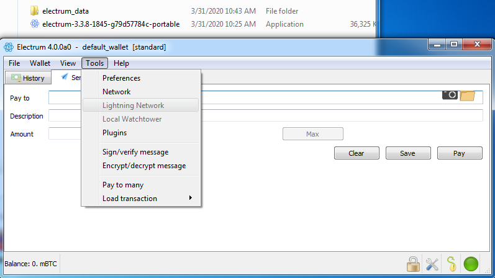Open the camera QR scan icon
This screenshot has width=495, height=278.
450,95
